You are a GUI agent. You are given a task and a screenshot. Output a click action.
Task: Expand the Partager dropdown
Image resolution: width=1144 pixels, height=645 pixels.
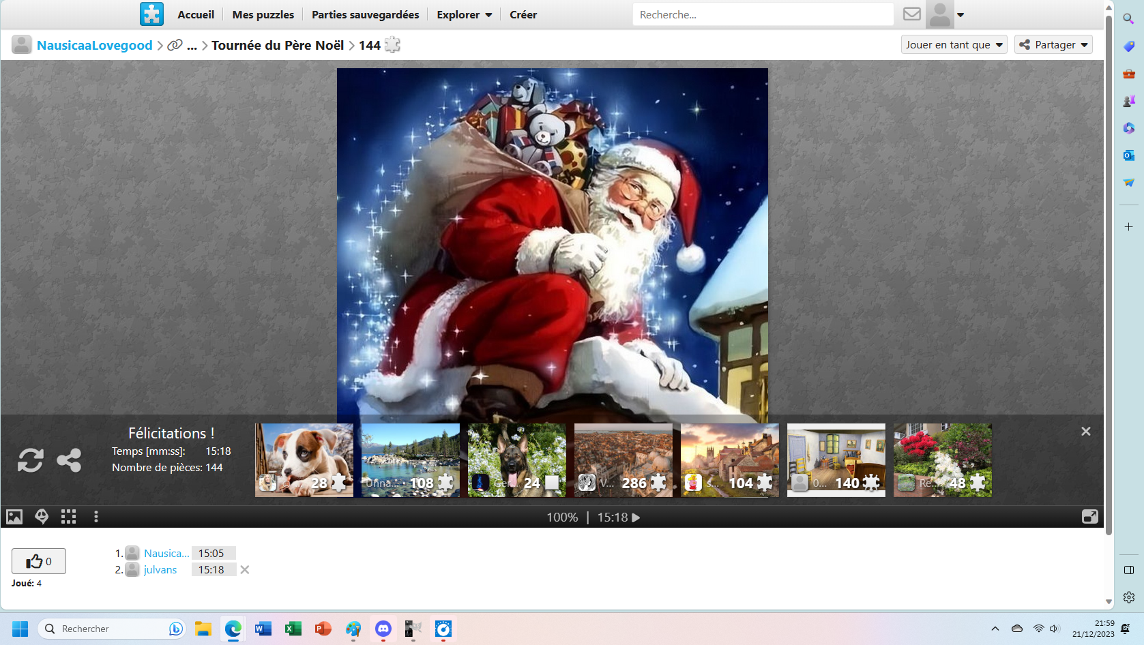point(1053,45)
